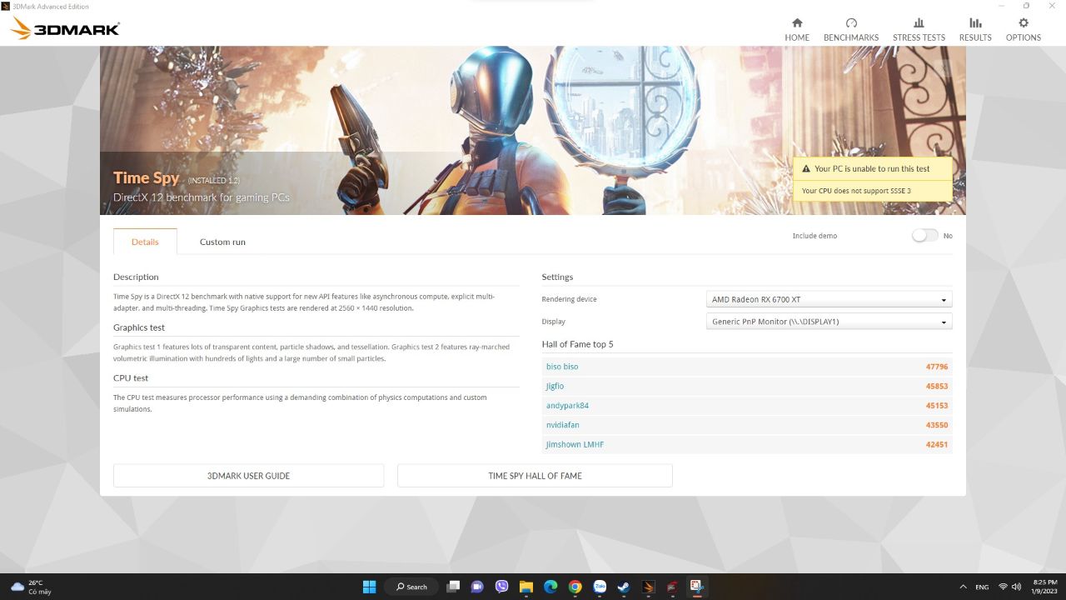Click the taskbar Search box

412,587
